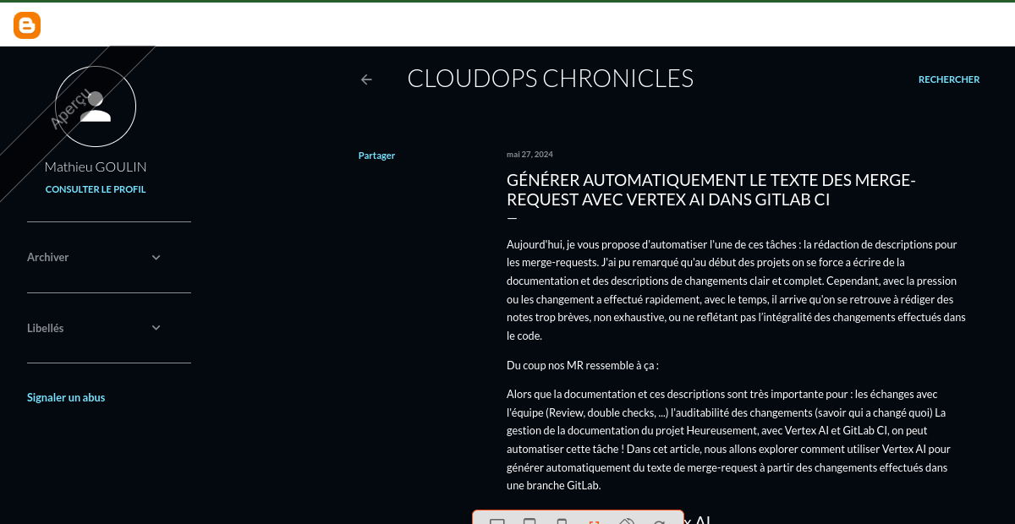Open the Vertex AI merge-request post title
Screen dimensions: 1015x524
(x=710, y=190)
